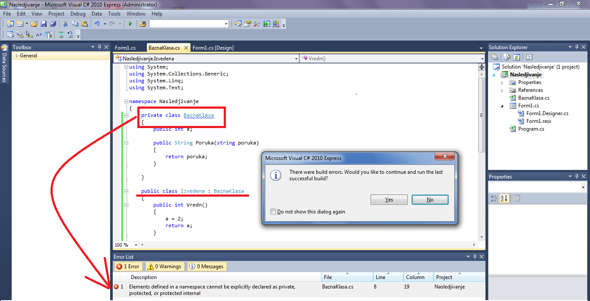Start debugging with the green play icon
The width and height of the screenshot is (590, 301).
(x=130, y=24)
